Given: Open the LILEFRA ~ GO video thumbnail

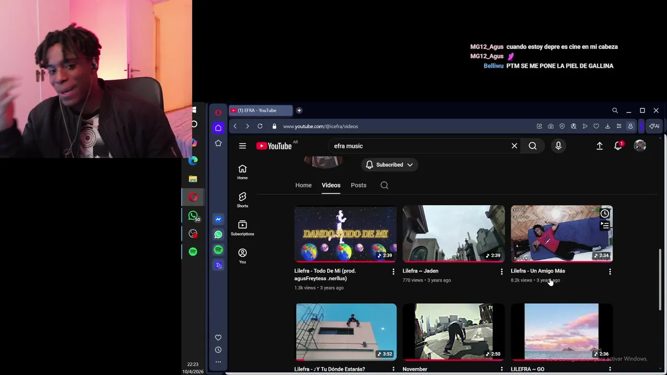Looking at the screenshot, I should click(561, 332).
